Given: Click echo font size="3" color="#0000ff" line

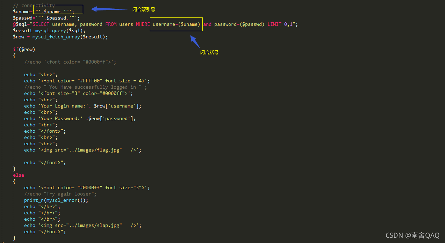Looking at the screenshot, I should coord(79,93).
